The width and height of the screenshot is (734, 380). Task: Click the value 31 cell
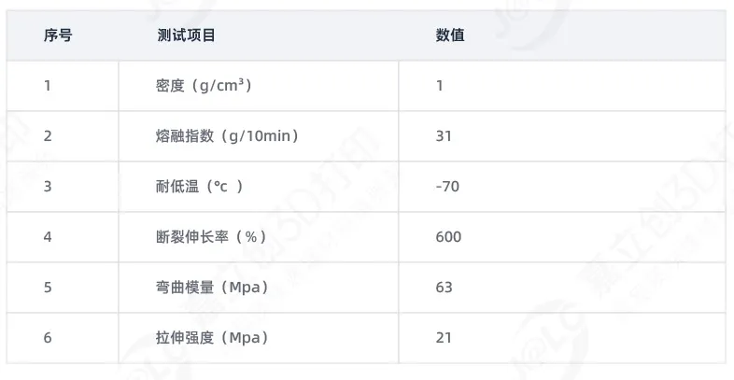pyautogui.click(x=444, y=136)
